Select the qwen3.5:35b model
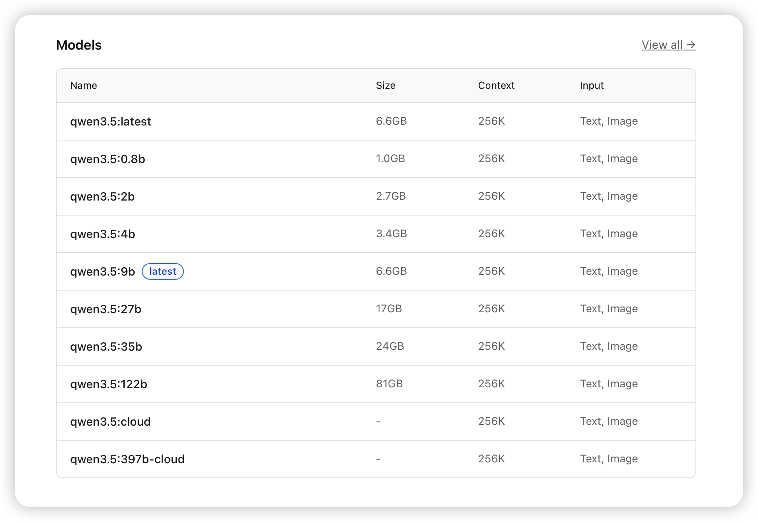Screen dimensions: 758x522 (x=106, y=347)
